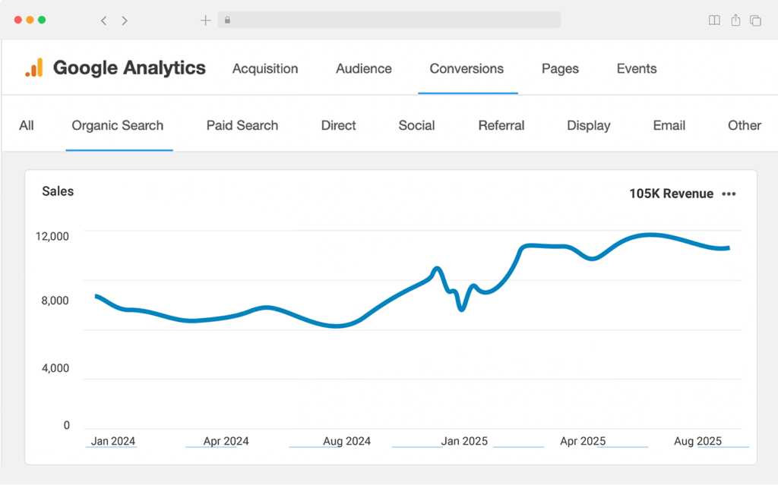
Task: Select the Paid Search channel filter
Action: coord(242,125)
